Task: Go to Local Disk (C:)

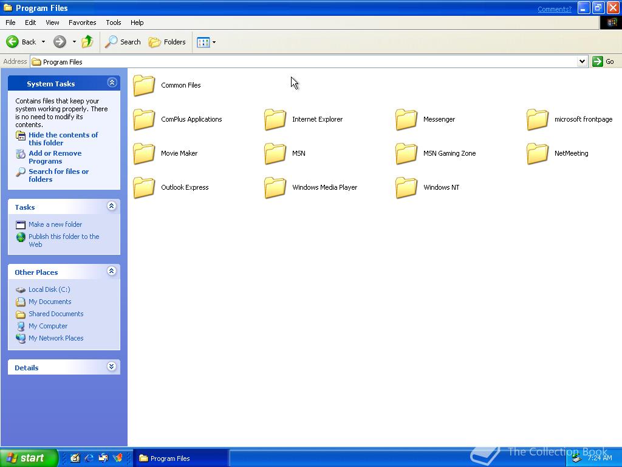Action: pyautogui.click(x=49, y=289)
